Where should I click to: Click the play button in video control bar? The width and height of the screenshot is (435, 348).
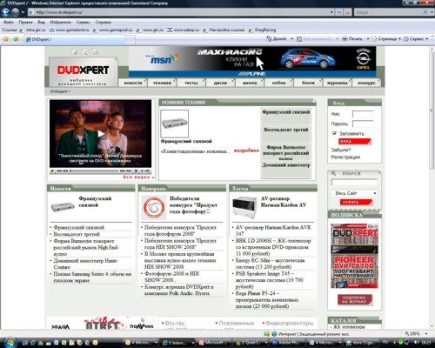(52, 171)
